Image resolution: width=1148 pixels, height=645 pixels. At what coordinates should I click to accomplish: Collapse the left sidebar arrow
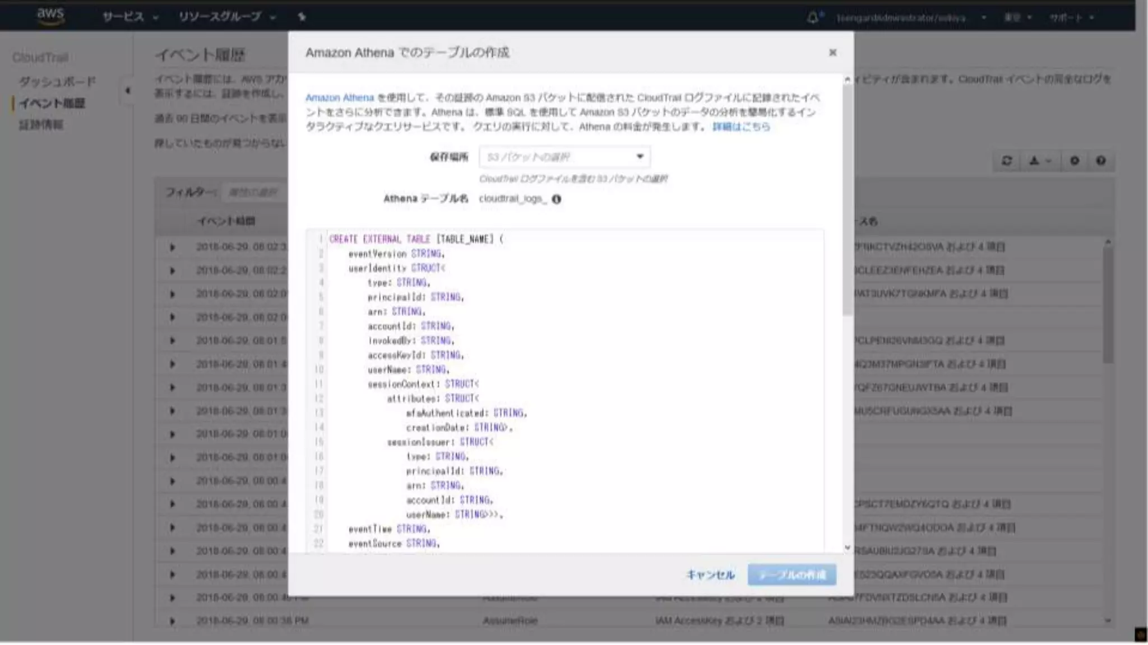coord(127,91)
